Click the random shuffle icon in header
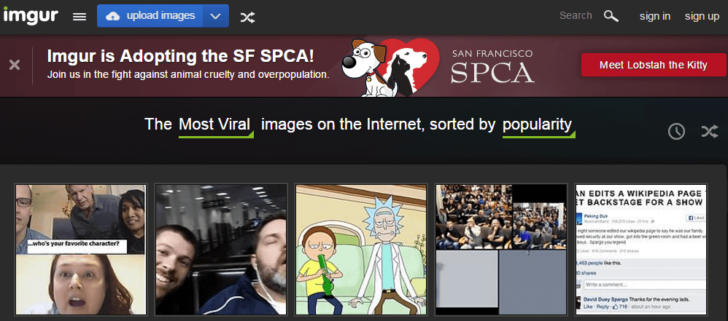 point(247,17)
